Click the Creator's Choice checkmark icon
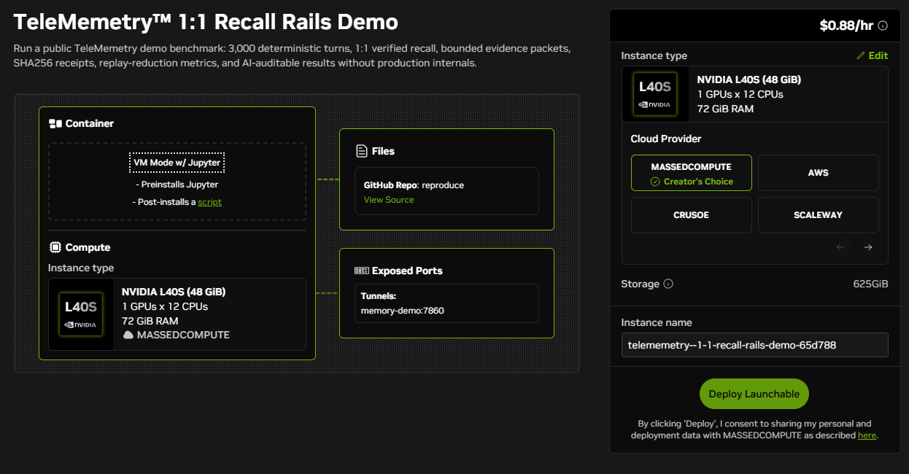The width and height of the screenshot is (909, 474). click(655, 182)
